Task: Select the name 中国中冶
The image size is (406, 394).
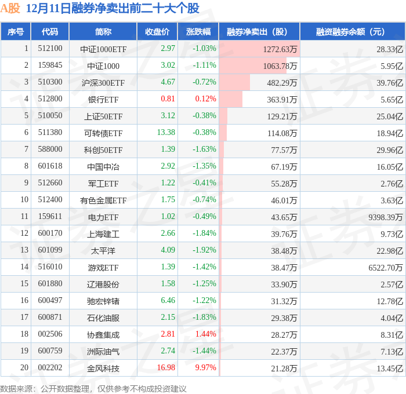Action: coord(103,167)
